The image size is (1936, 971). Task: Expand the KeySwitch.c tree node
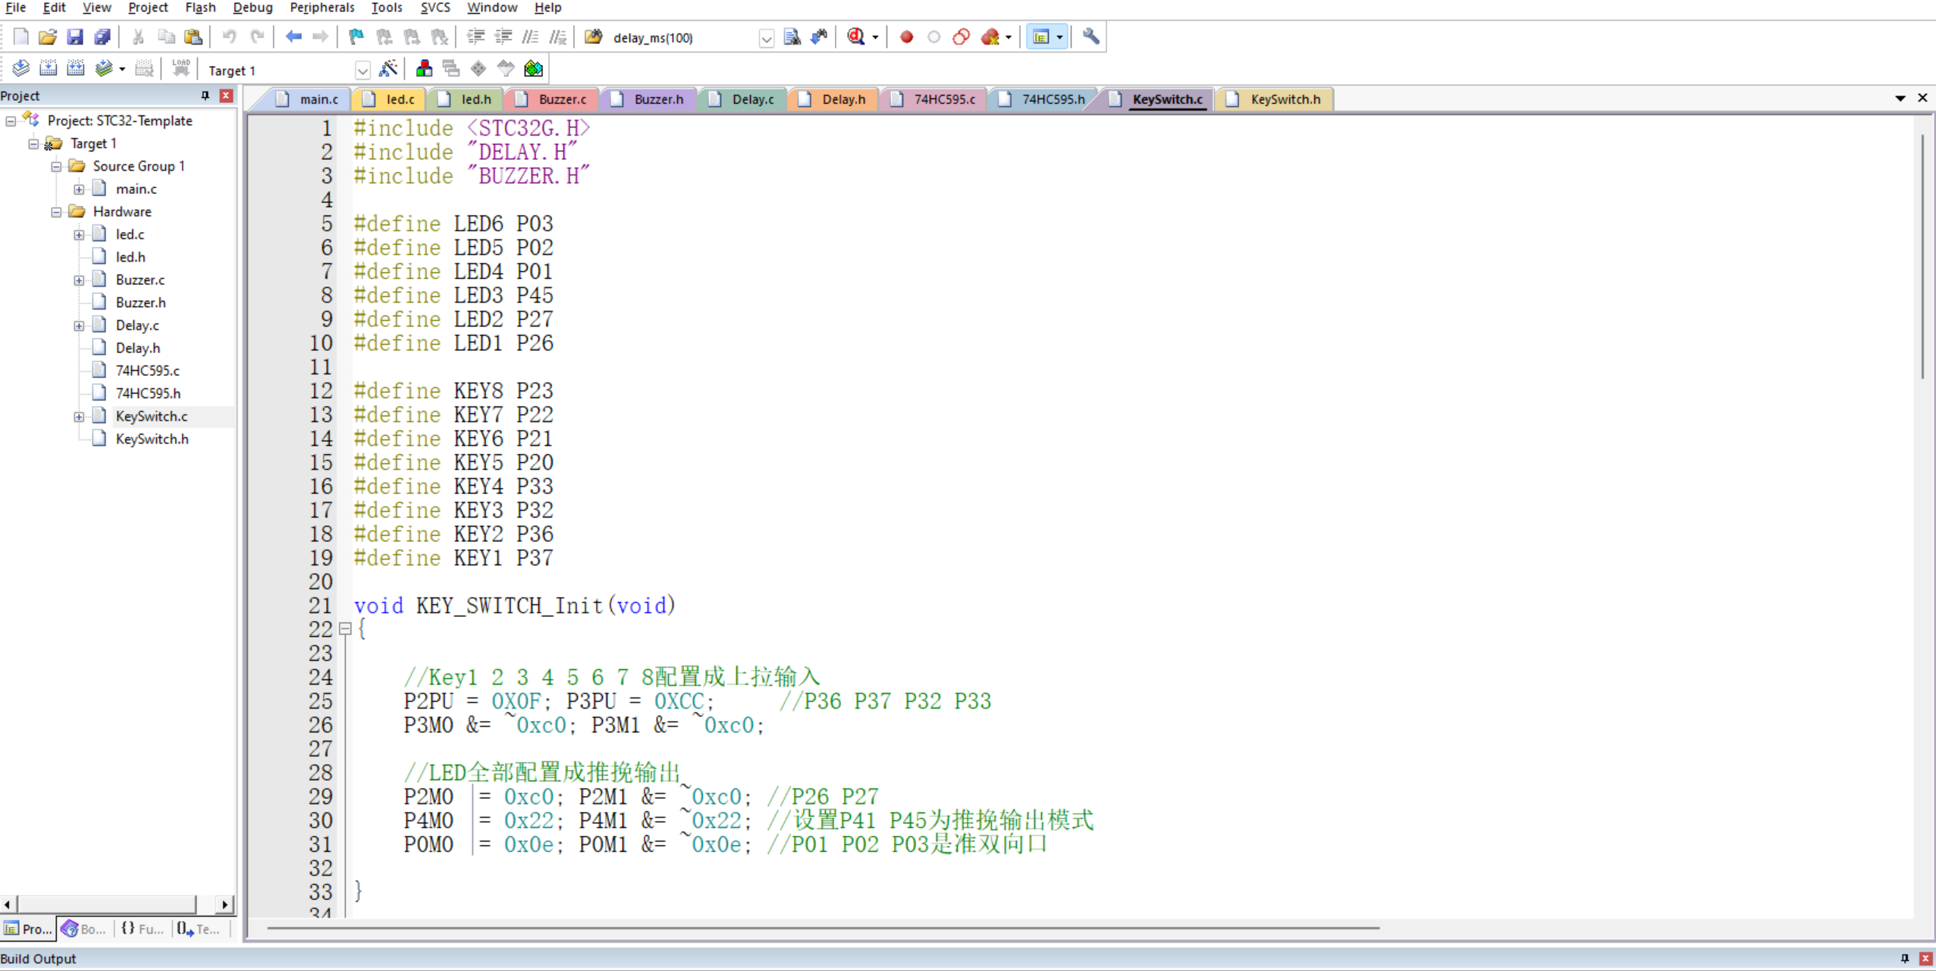(79, 417)
